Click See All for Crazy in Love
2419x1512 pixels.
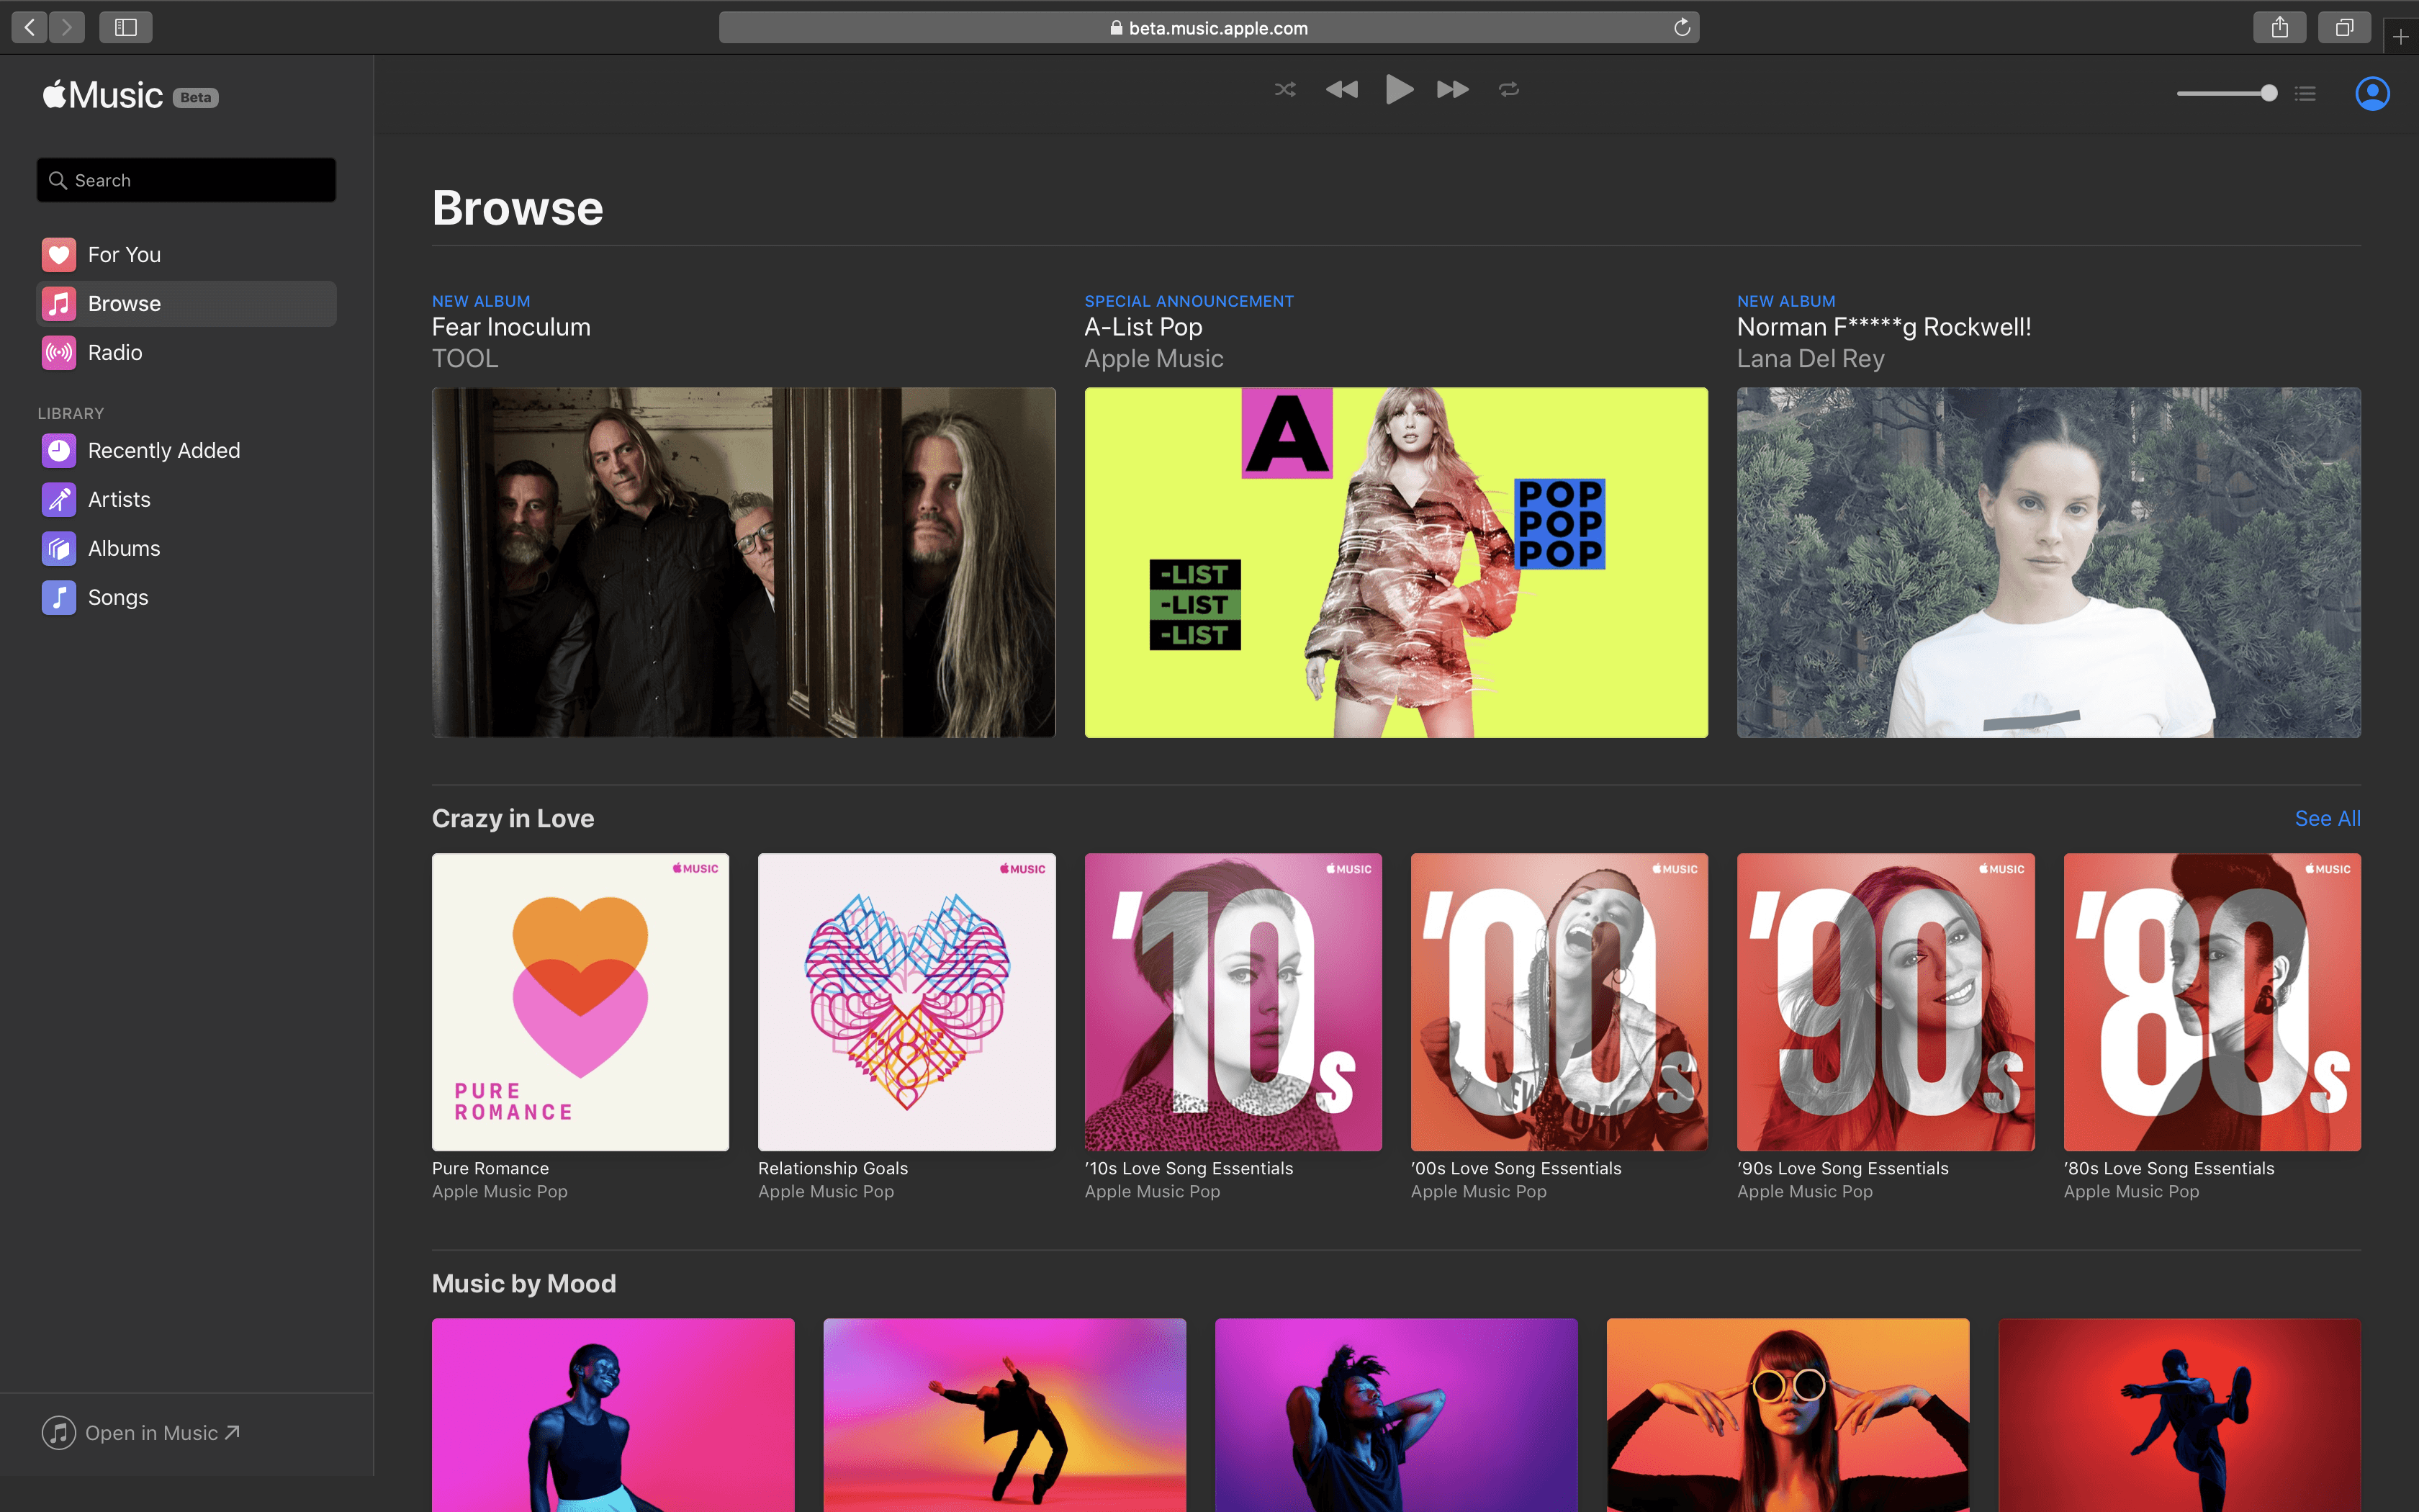tap(2327, 819)
